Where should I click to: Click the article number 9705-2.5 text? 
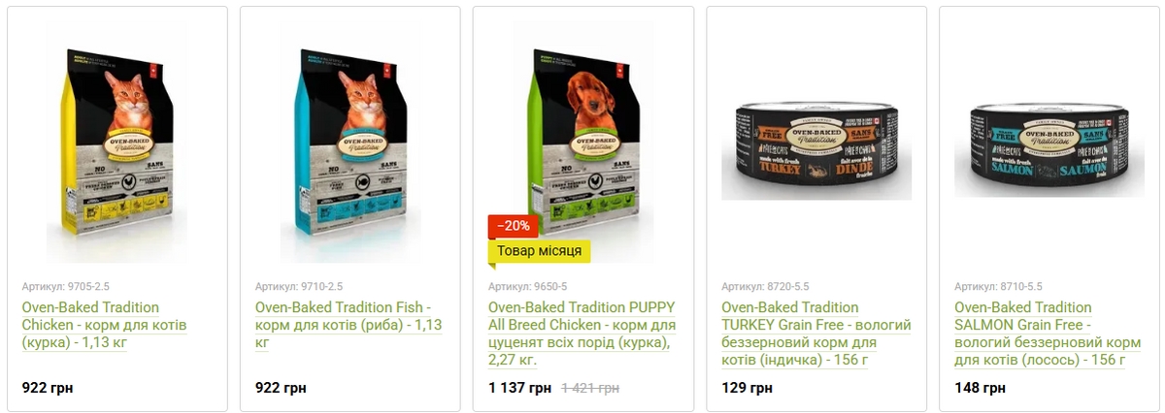66,287
